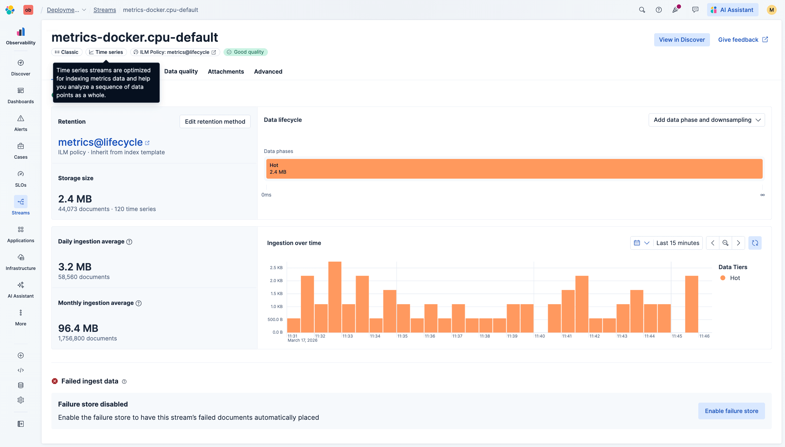Go to SLOs via the sidebar icon
Screen dimensions: 785x447
[x=21, y=176]
